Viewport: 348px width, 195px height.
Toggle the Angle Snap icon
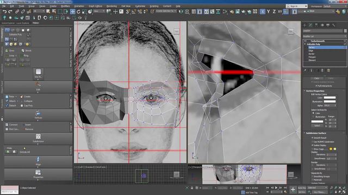pos(134,11)
